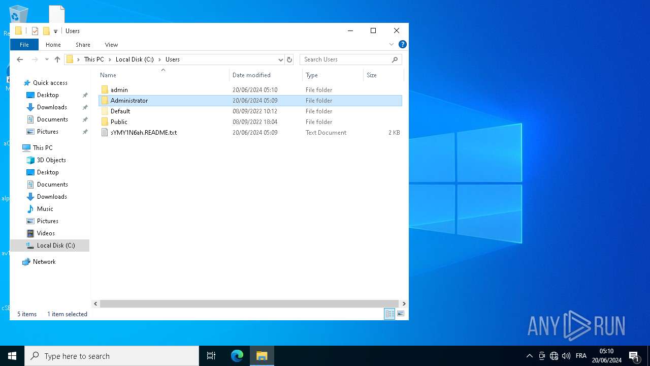Expand the chevron after This PC breadcrumb
Viewport: 650px width, 366px height.
point(110,59)
